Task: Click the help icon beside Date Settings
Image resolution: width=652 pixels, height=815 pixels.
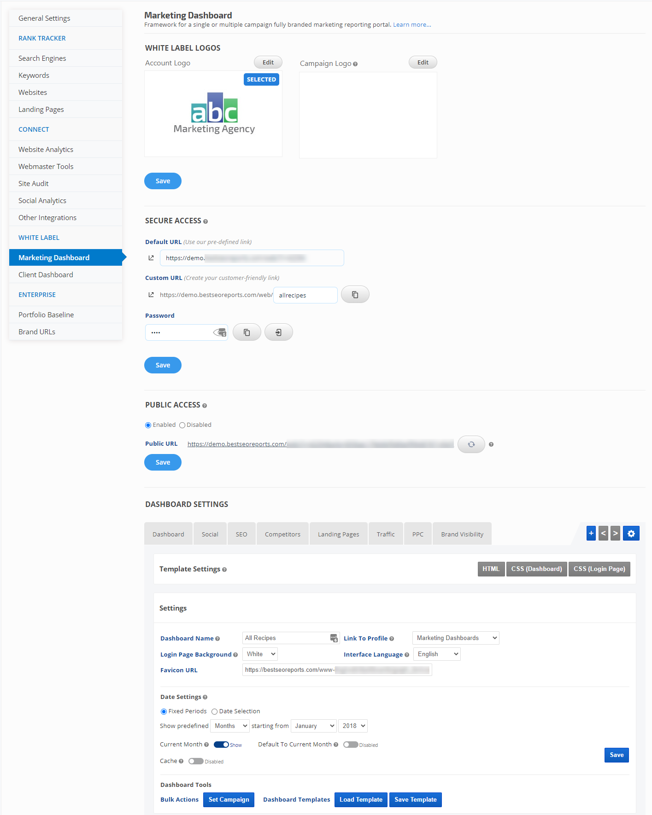Action: 205,697
